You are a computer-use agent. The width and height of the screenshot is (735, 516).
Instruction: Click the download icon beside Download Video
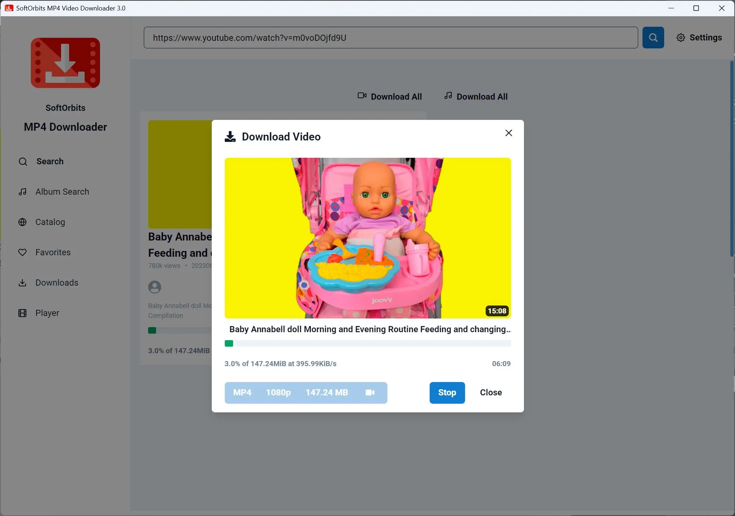pyautogui.click(x=230, y=136)
